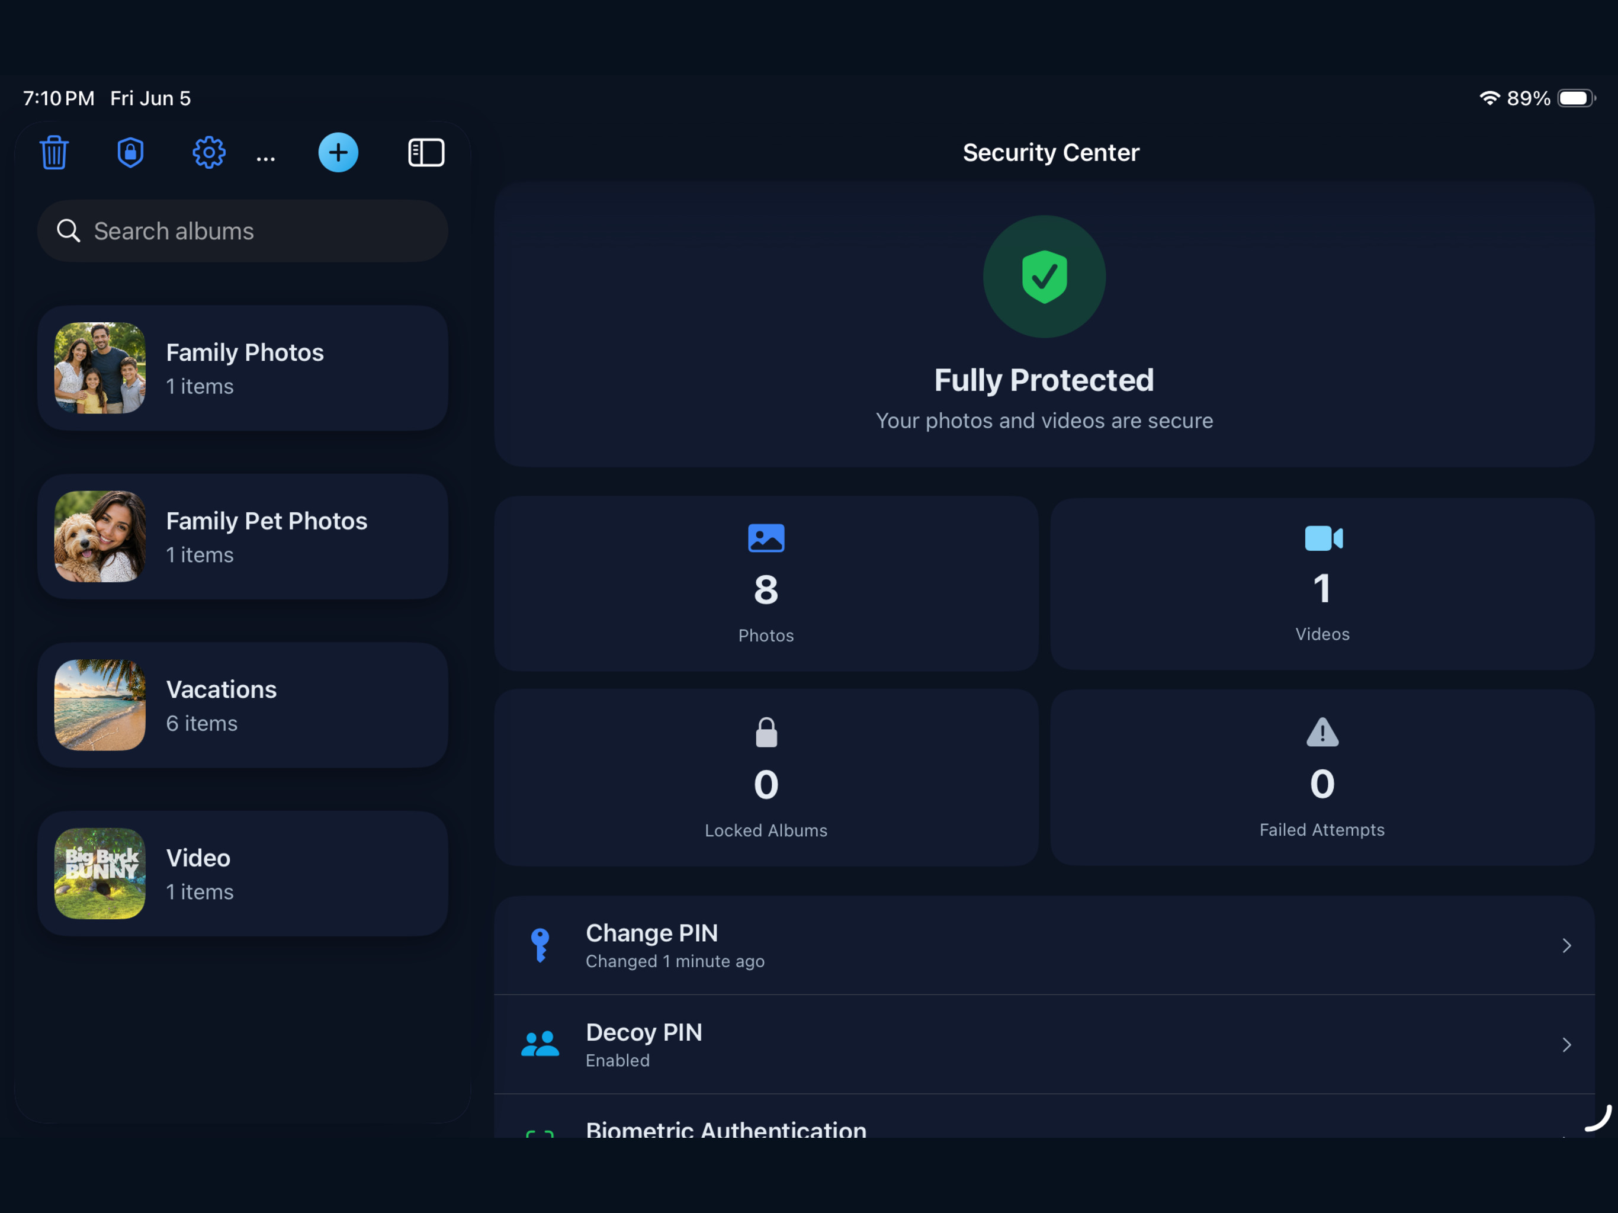Click '6 items' under Vacations
The height and width of the screenshot is (1213, 1618).
point(201,723)
